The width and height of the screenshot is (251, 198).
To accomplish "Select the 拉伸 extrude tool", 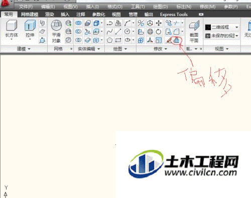I will click(x=30, y=29).
